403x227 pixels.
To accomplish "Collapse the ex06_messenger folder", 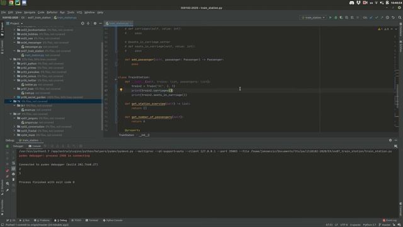I will (14, 42).
